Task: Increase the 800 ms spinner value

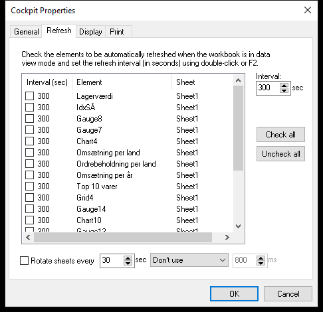Action: pos(261,258)
